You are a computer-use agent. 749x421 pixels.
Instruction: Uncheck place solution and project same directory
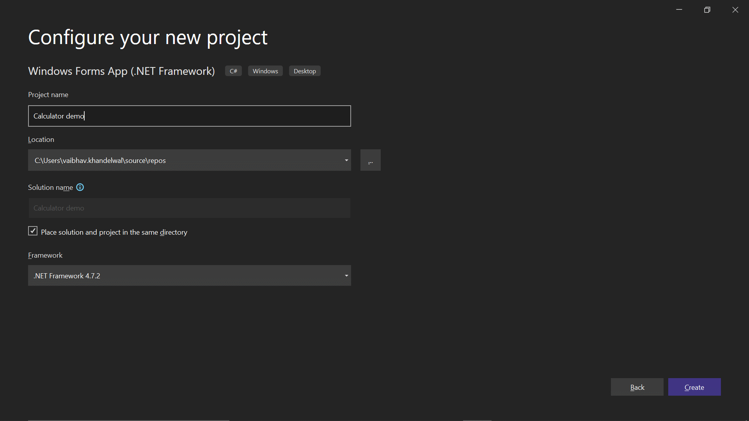(x=32, y=231)
